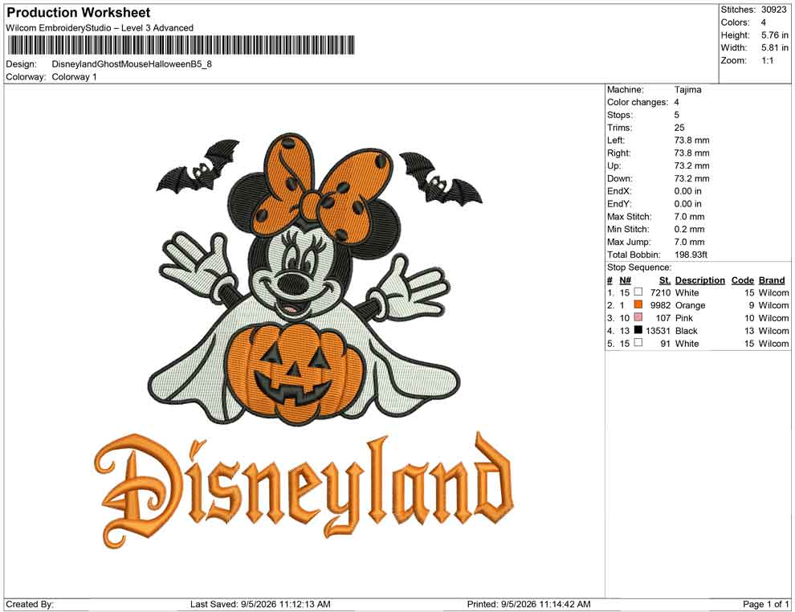Click the 'Max Stitch:' label
The width and height of the screenshot is (795, 612).
[x=628, y=217]
